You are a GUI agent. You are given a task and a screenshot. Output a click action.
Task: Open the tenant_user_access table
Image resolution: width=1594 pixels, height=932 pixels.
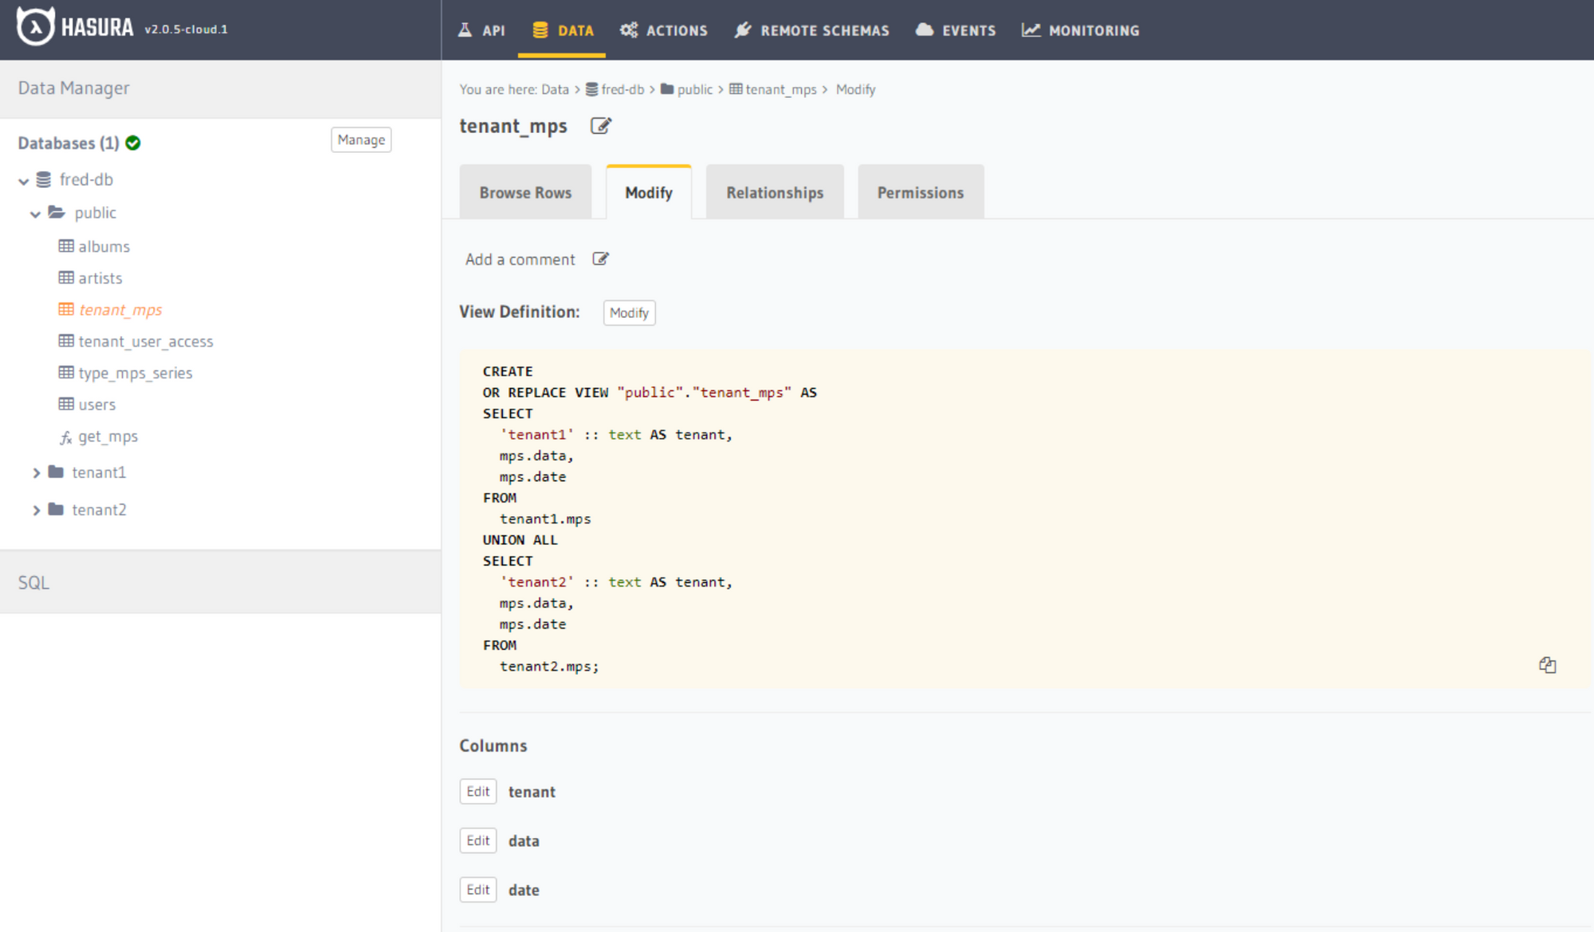(x=146, y=341)
